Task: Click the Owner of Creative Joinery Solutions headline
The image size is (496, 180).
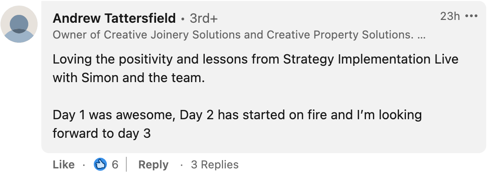Action: tap(239, 35)
